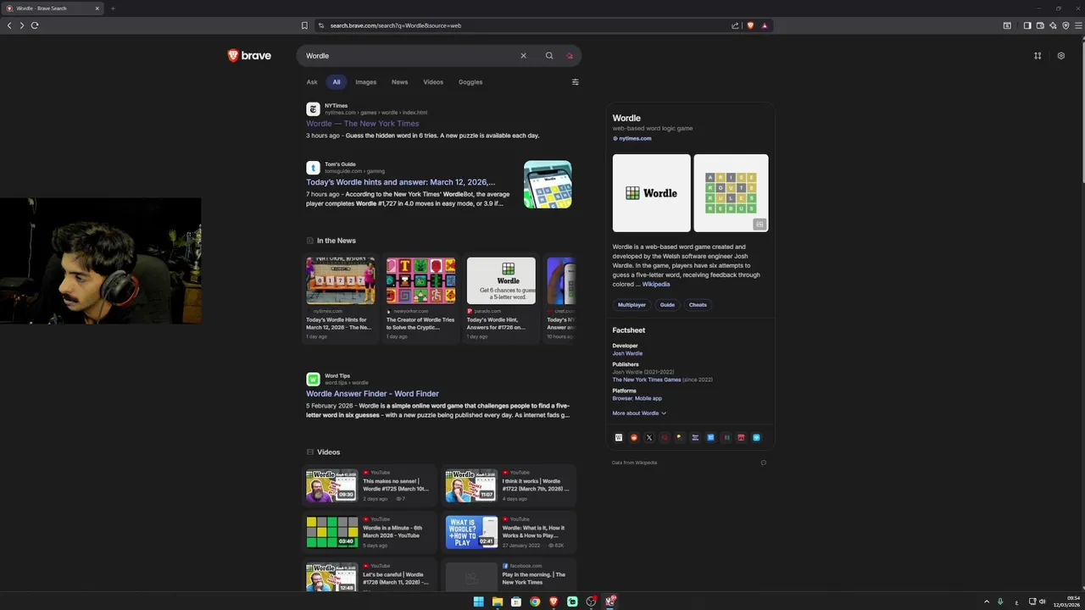Click the Multiplayer chip
This screenshot has width=1085, height=610.
click(632, 305)
